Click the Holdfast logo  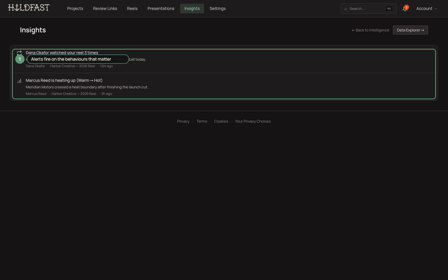point(29,7)
